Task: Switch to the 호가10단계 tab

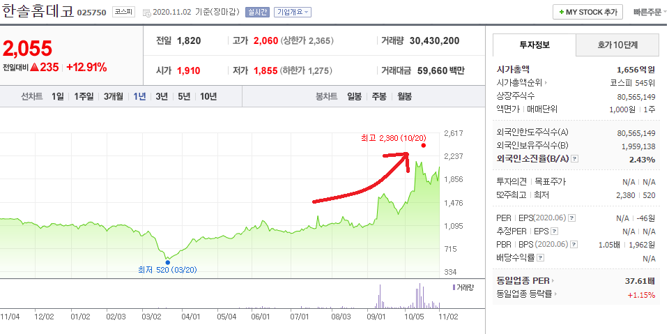Action: 617,45
